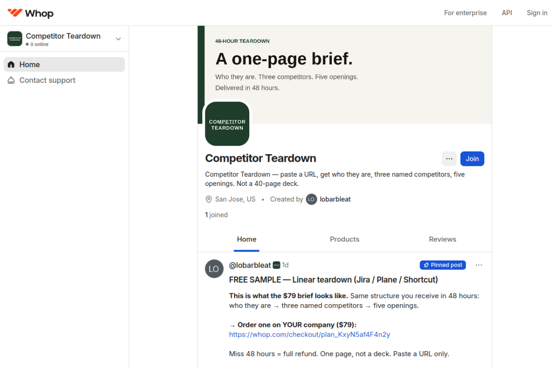The height and width of the screenshot is (368, 553).
Task: Click the location pin icon near San Jose
Action: coord(209,199)
